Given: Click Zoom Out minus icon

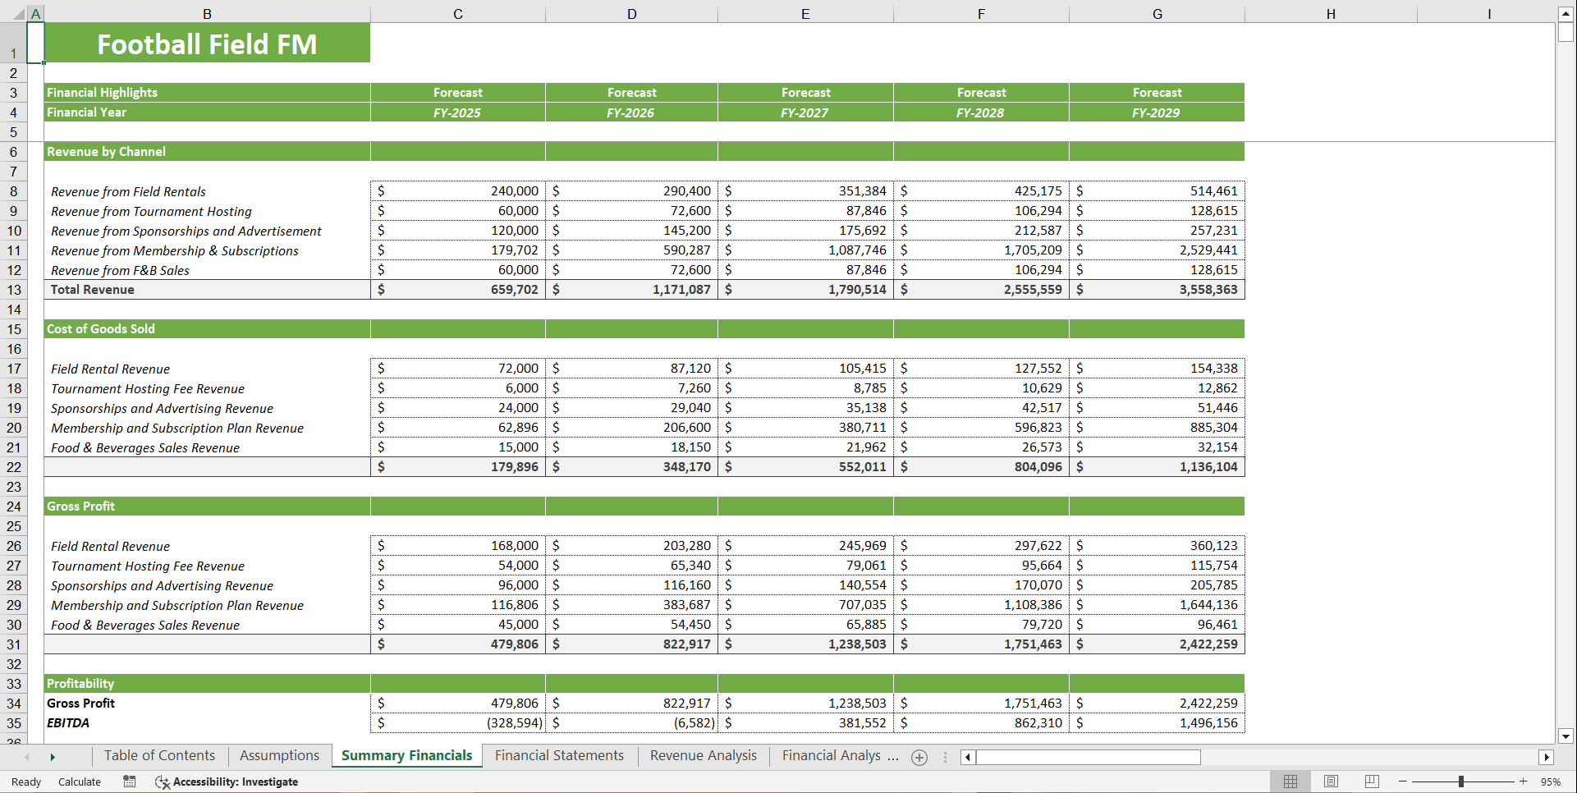Looking at the screenshot, I should 1404,782.
